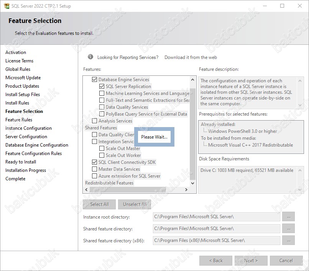Check the Scale Out Worker checkbox
Viewport: 309px width, 271px height.
[x=102, y=155]
